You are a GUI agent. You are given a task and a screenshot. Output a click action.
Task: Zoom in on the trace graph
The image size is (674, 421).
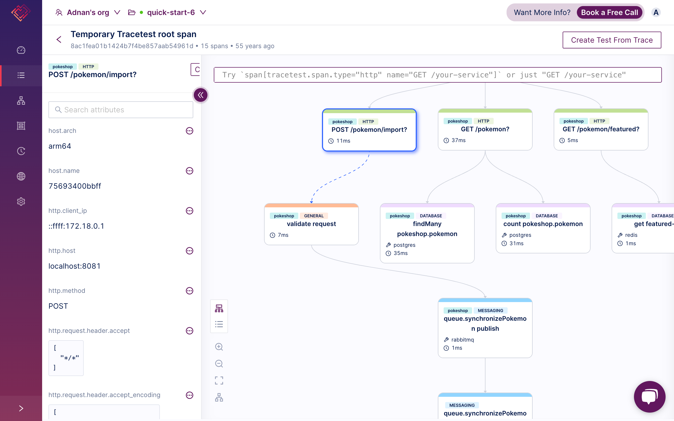pyautogui.click(x=219, y=347)
